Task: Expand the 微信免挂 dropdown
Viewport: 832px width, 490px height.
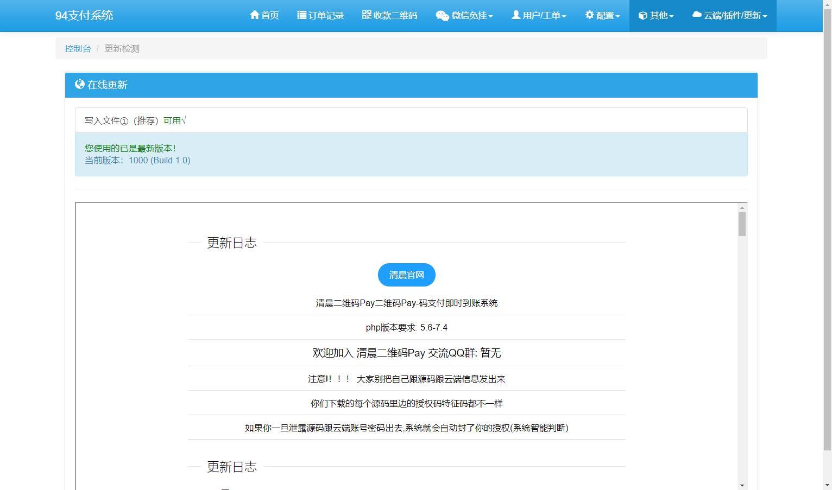Action: (465, 15)
